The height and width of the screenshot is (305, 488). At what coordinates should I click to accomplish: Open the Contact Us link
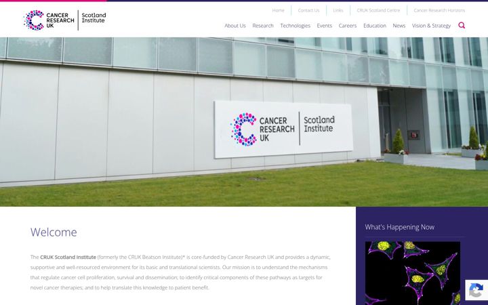pyautogui.click(x=308, y=10)
